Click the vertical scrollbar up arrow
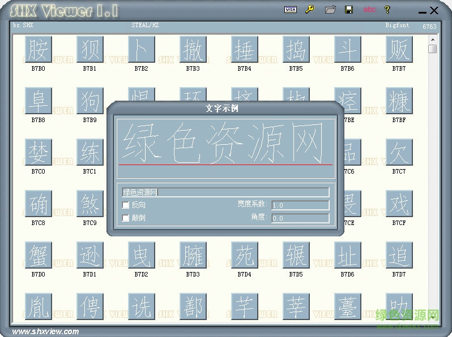Image resolution: width=452 pixels, height=337 pixels. (x=433, y=40)
